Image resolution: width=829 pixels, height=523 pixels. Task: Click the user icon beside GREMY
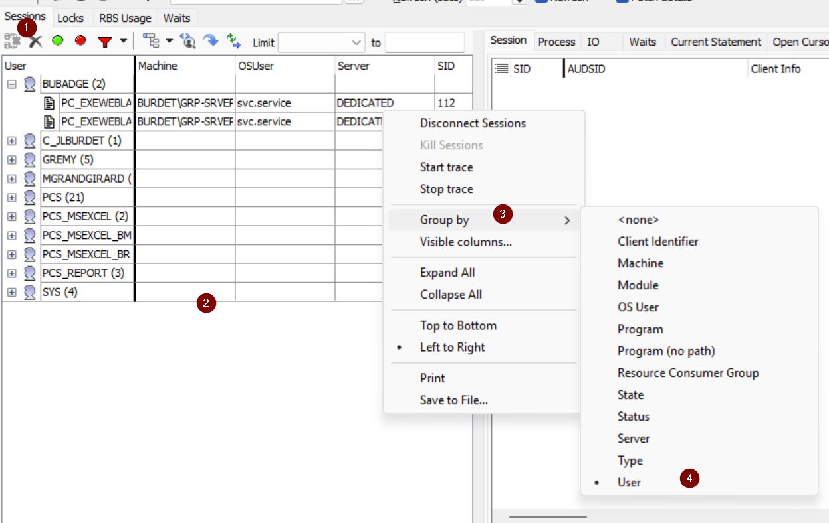(x=29, y=160)
